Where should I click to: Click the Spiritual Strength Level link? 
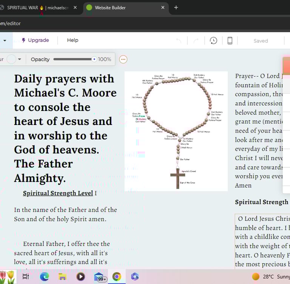(x=58, y=193)
